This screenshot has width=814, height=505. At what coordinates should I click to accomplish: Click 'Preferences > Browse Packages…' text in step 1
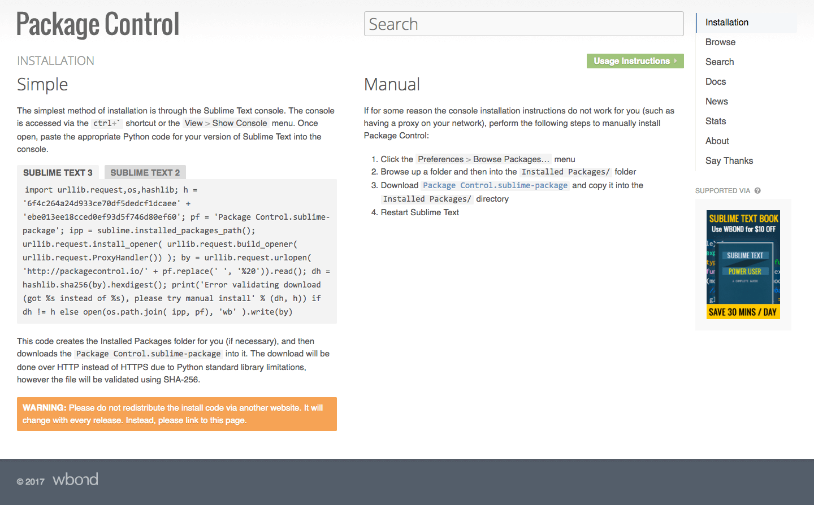[x=483, y=159]
